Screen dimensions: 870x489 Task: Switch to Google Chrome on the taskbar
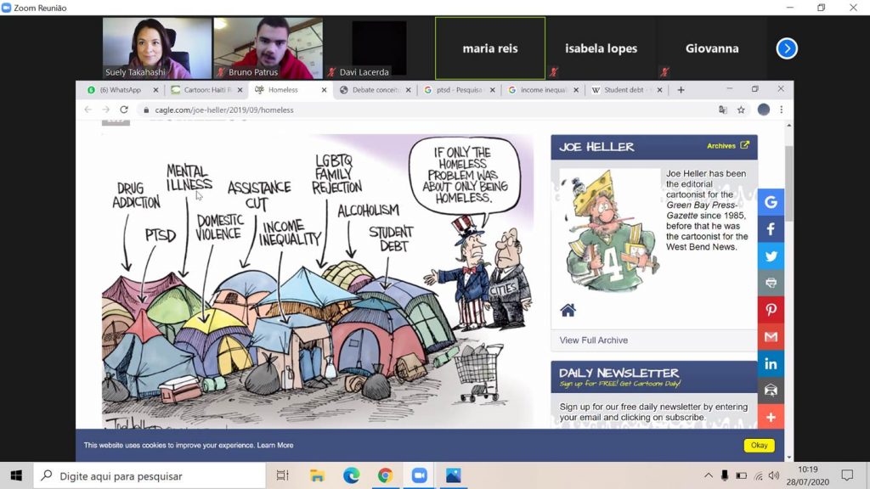point(386,475)
